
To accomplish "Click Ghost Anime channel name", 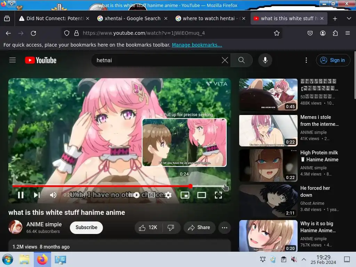I will 312,203.
